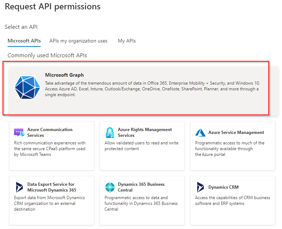This screenshot has height=229, width=282.
Task: Open the APIs my organization uses tab
Action: click(78, 41)
